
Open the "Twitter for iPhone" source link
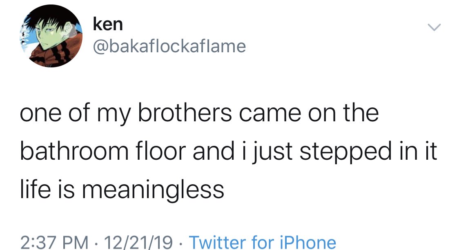pyautogui.click(x=262, y=242)
